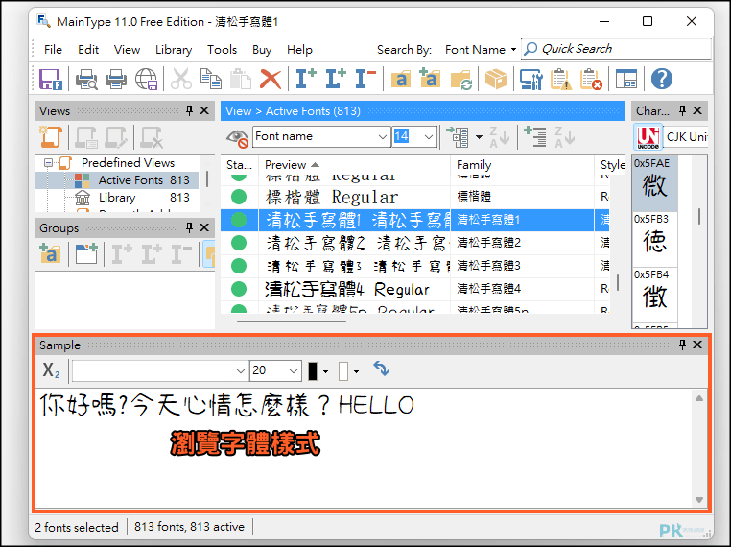
Task: Click the window layout icon in toolbar
Action: coord(626,79)
